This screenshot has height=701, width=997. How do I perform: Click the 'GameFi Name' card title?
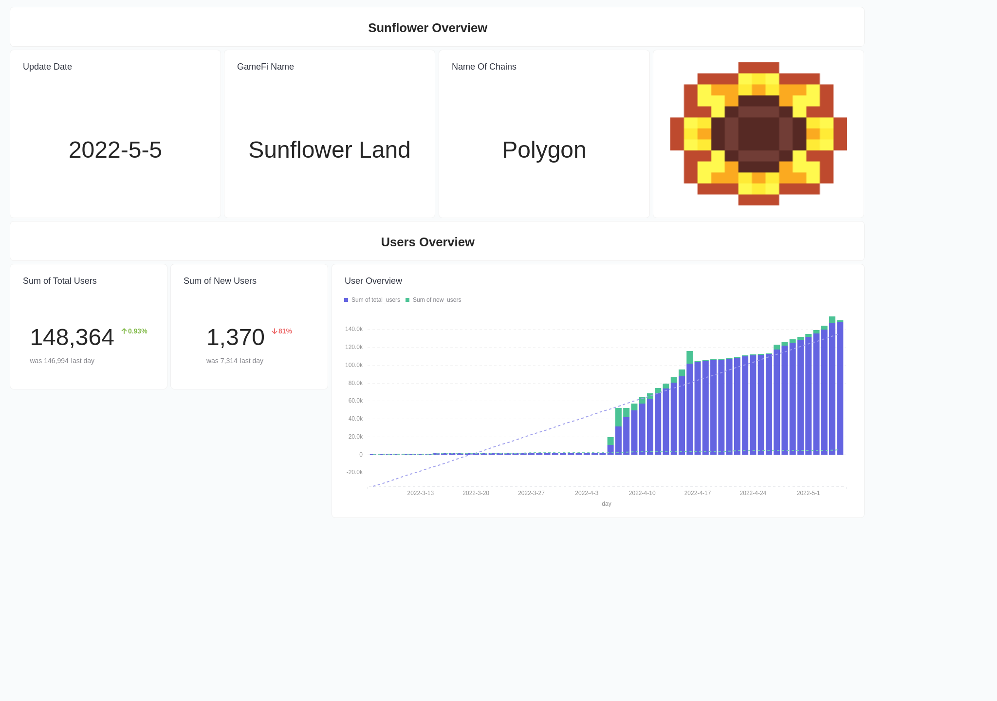pos(265,67)
